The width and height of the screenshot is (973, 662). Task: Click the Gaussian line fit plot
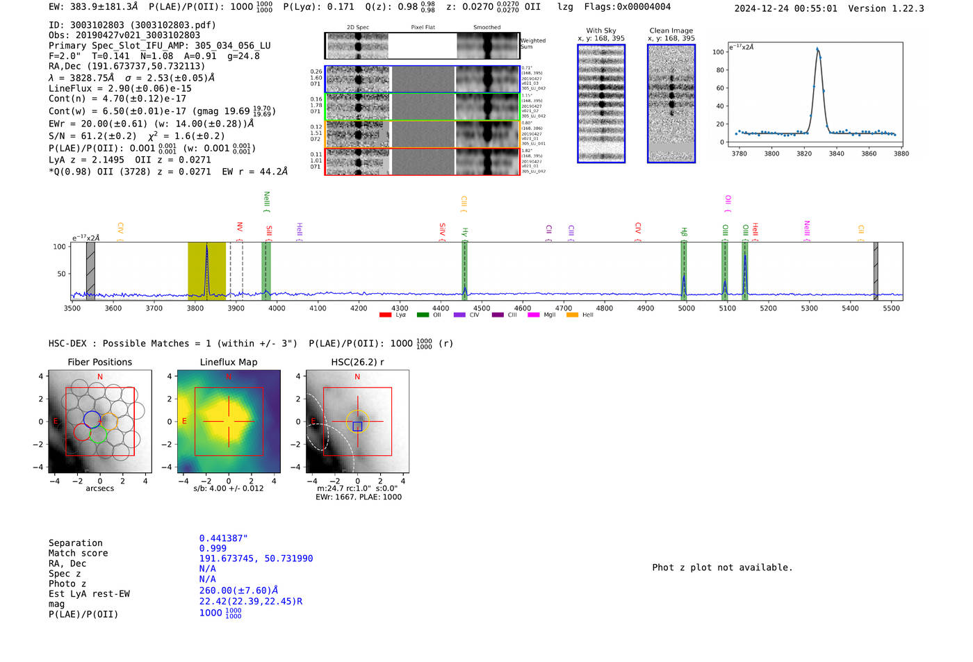815,95
